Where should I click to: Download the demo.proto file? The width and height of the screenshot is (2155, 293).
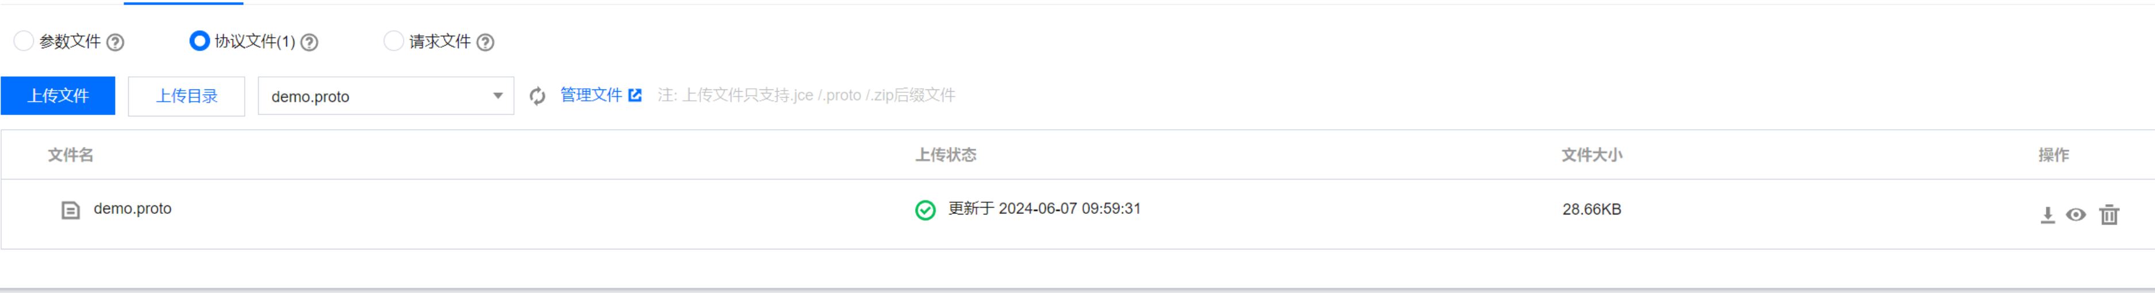tap(2047, 214)
